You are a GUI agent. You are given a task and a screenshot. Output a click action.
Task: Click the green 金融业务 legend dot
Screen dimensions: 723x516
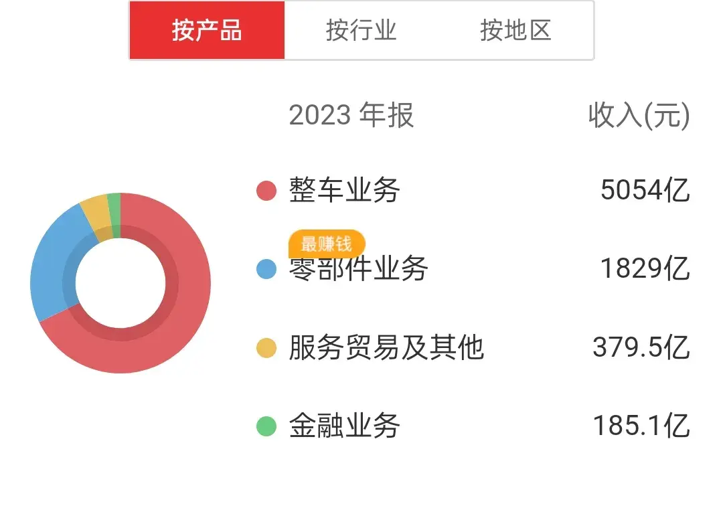(266, 426)
